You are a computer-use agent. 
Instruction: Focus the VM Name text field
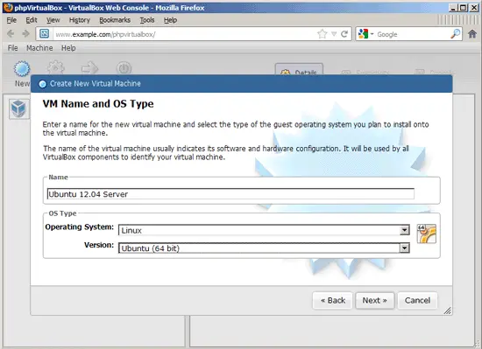(x=230, y=194)
